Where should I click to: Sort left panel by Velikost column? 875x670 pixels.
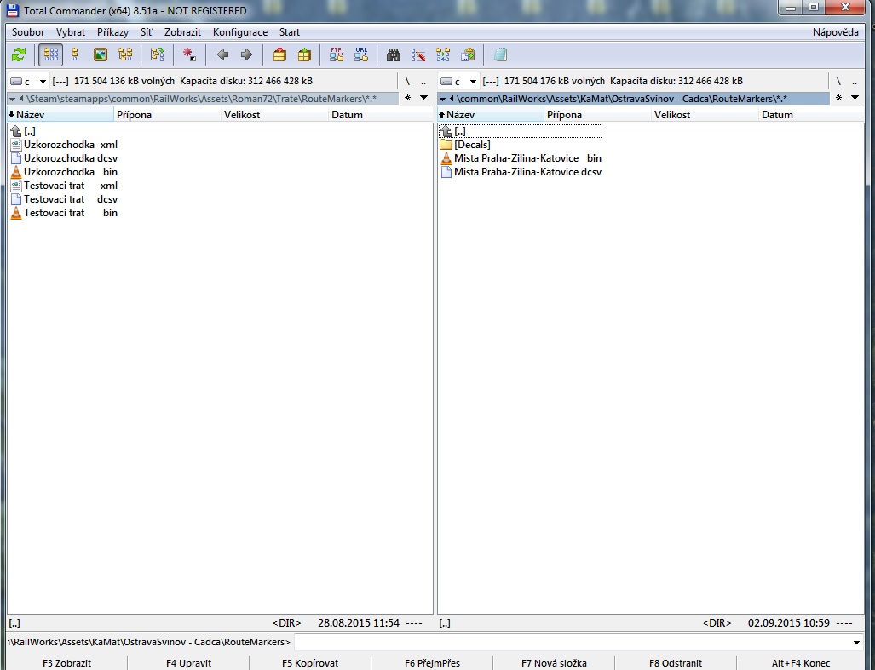click(274, 115)
